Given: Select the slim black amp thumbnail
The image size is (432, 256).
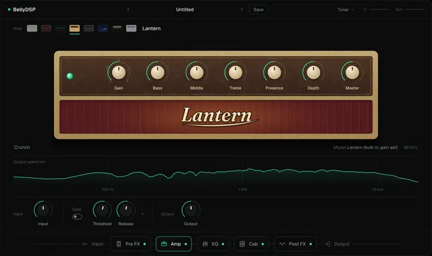Looking at the screenshot, I should [x=117, y=28].
